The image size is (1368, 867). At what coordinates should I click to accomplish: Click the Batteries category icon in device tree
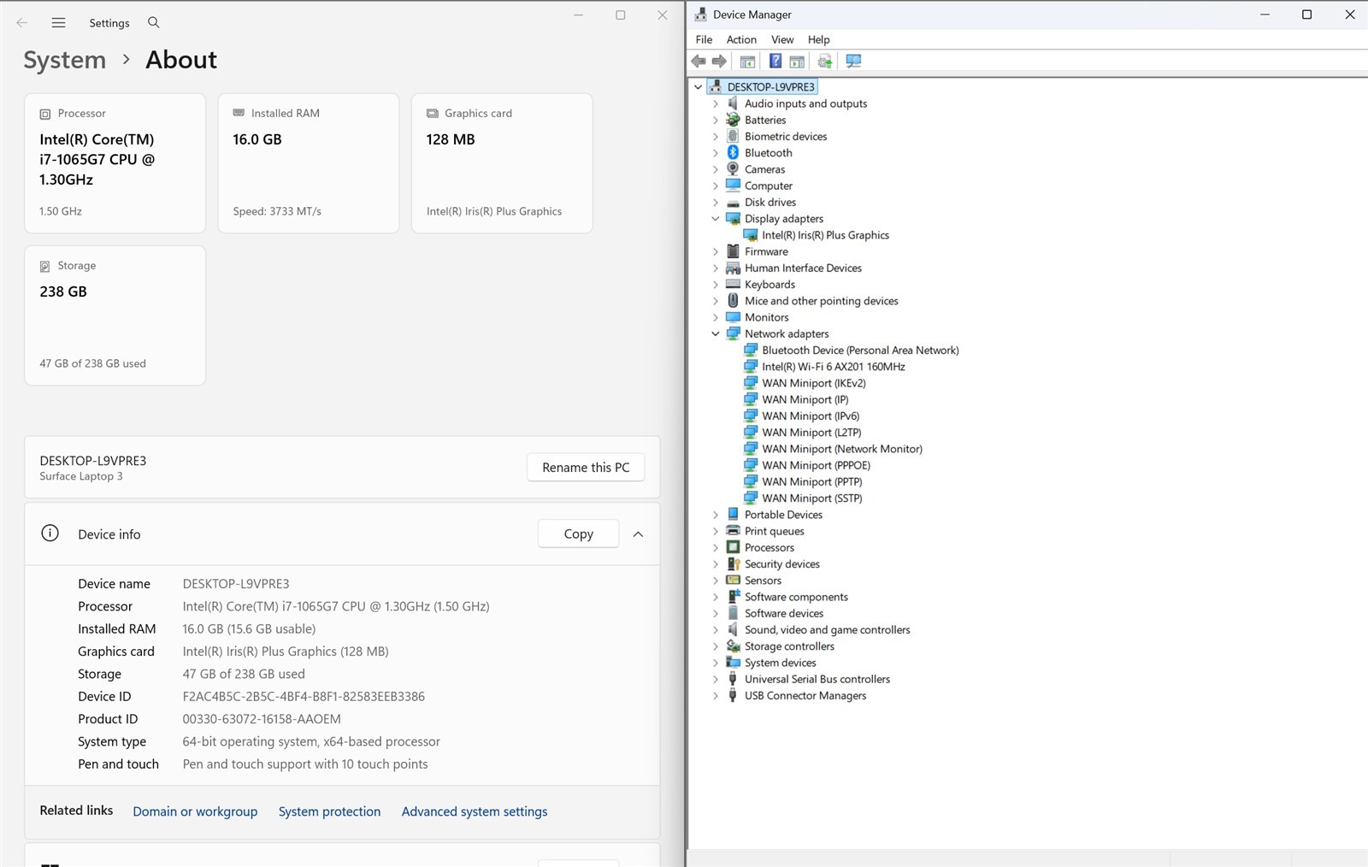pyautogui.click(x=733, y=120)
